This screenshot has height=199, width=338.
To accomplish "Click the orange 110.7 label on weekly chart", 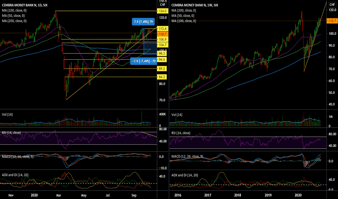I will coord(332,21).
